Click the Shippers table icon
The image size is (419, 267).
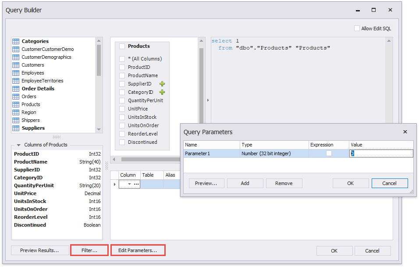(x=16, y=120)
